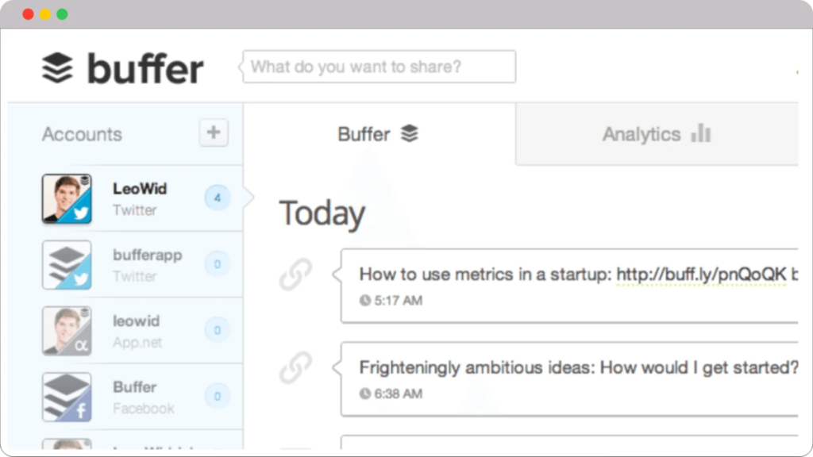
Task: Click the badge showing 4 queued posts
Action: (216, 198)
